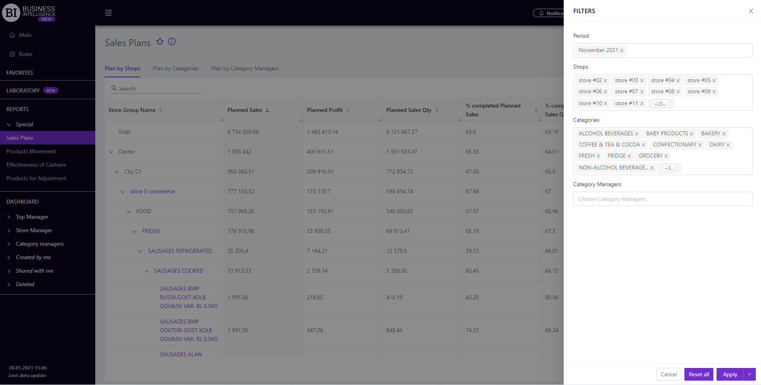
Task: Switch to Plan by Categories tab
Action: tap(175, 68)
